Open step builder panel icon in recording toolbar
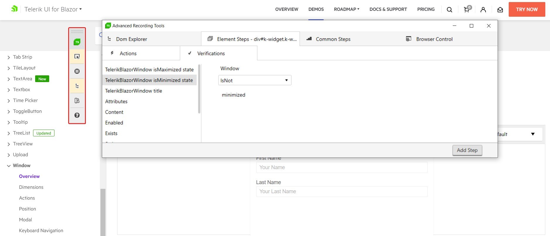This screenshot has width=550, height=236. [77, 101]
